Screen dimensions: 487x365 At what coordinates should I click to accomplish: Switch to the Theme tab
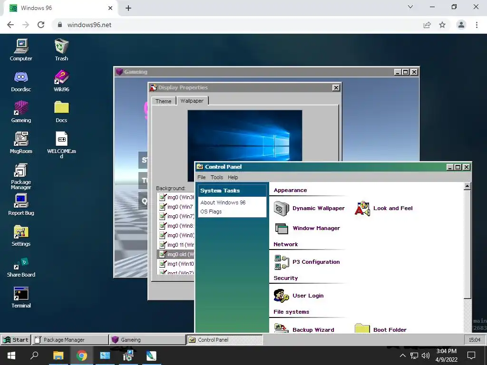(164, 101)
